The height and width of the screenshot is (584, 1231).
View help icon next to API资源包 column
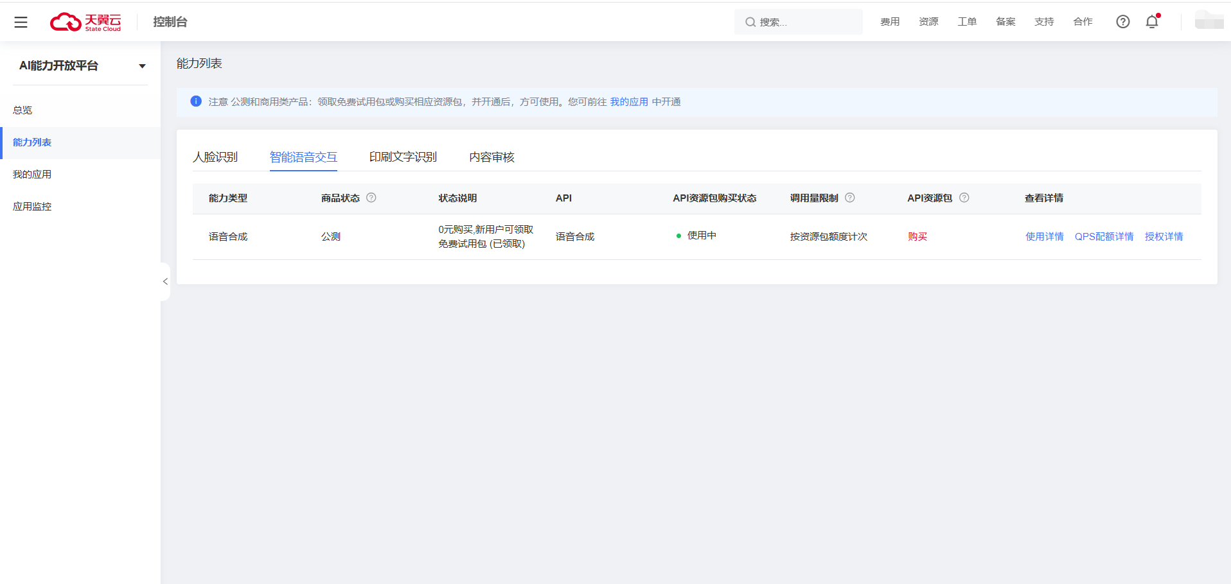click(x=964, y=198)
